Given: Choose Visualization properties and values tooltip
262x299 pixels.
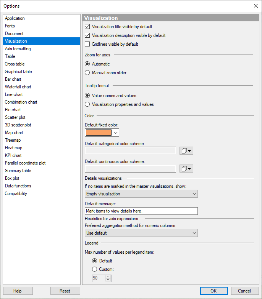Looking at the screenshot, I should [87, 104].
